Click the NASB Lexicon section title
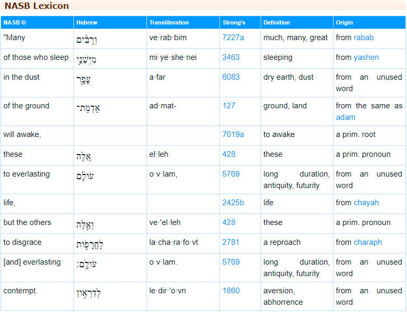The image size is (407, 312). click(x=36, y=6)
